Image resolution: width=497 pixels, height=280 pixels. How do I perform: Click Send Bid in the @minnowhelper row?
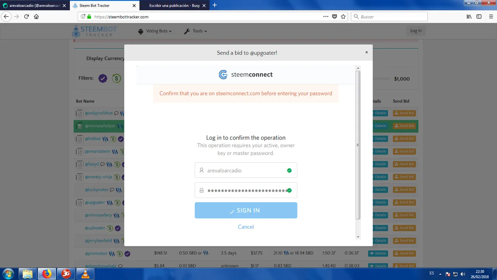pyautogui.click(x=404, y=126)
